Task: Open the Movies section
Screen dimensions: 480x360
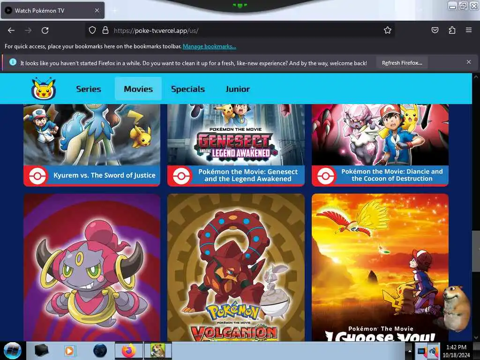Action: click(x=138, y=89)
